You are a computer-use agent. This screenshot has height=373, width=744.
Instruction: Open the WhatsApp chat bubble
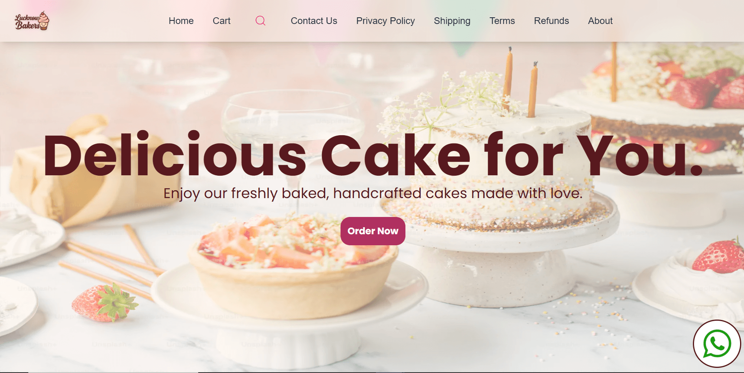717,344
